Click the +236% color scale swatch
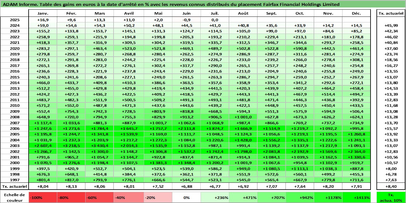 pyautogui.click(x=214, y=197)
